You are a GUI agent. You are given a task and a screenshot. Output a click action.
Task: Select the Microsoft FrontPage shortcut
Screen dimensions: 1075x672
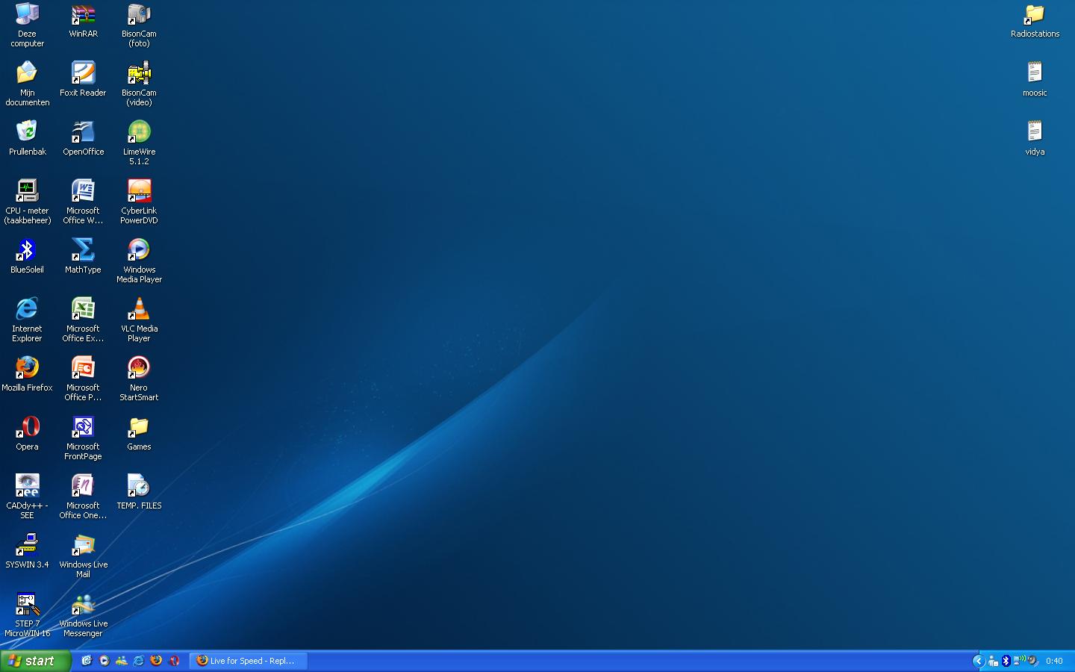coord(83,438)
